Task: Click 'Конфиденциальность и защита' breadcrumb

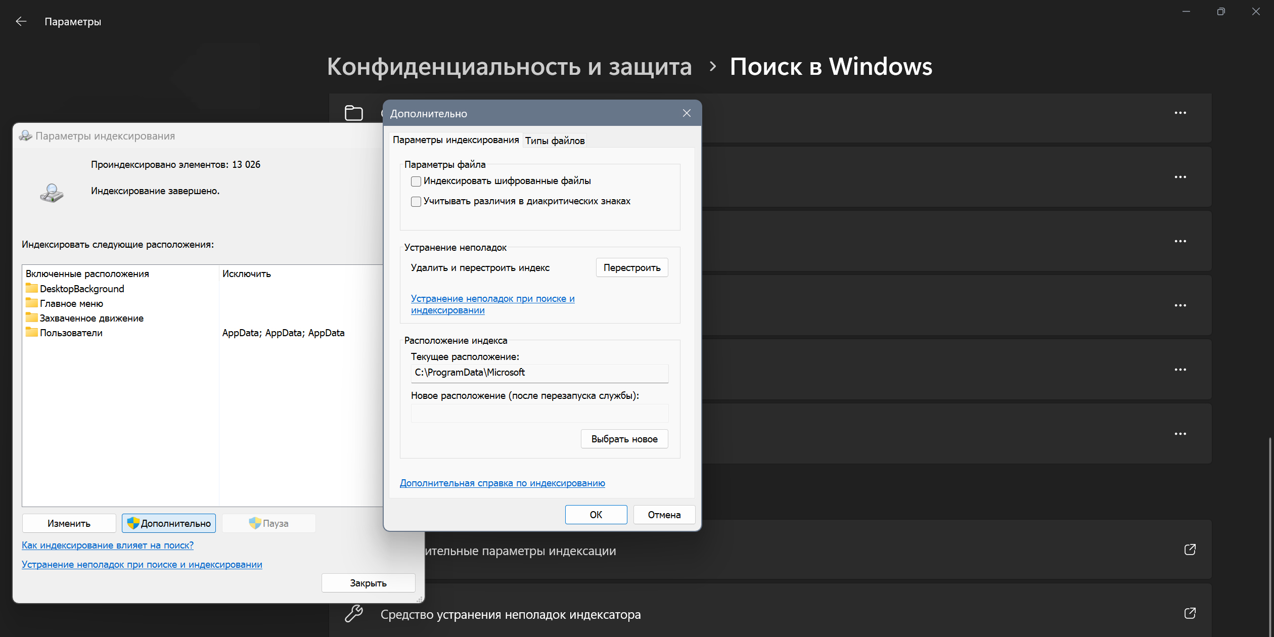Action: 509,67
